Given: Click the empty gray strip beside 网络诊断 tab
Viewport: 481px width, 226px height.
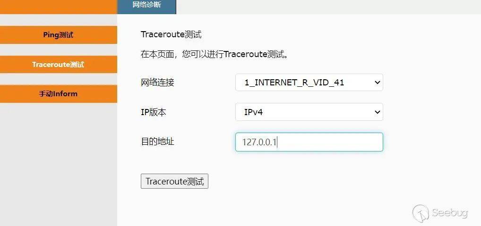Looking at the screenshot, I should point(328,7).
